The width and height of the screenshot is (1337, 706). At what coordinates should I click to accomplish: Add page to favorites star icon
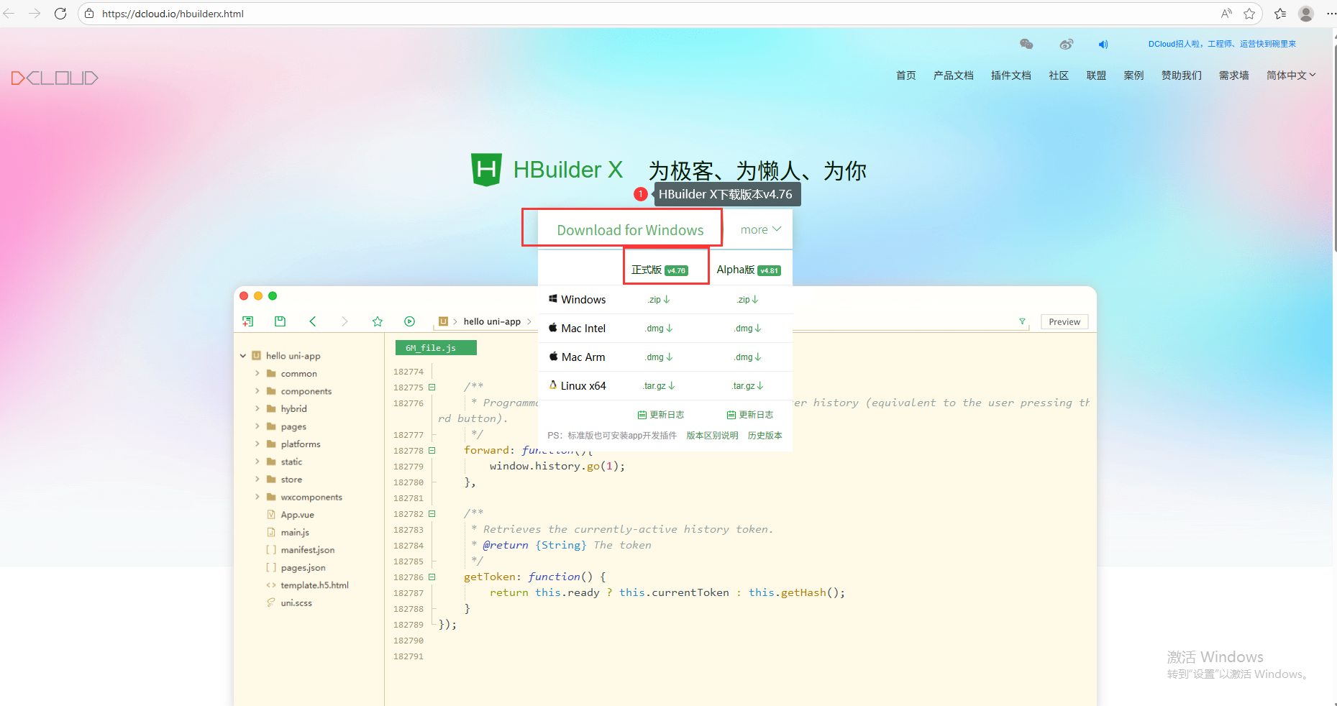tap(1249, 14)
